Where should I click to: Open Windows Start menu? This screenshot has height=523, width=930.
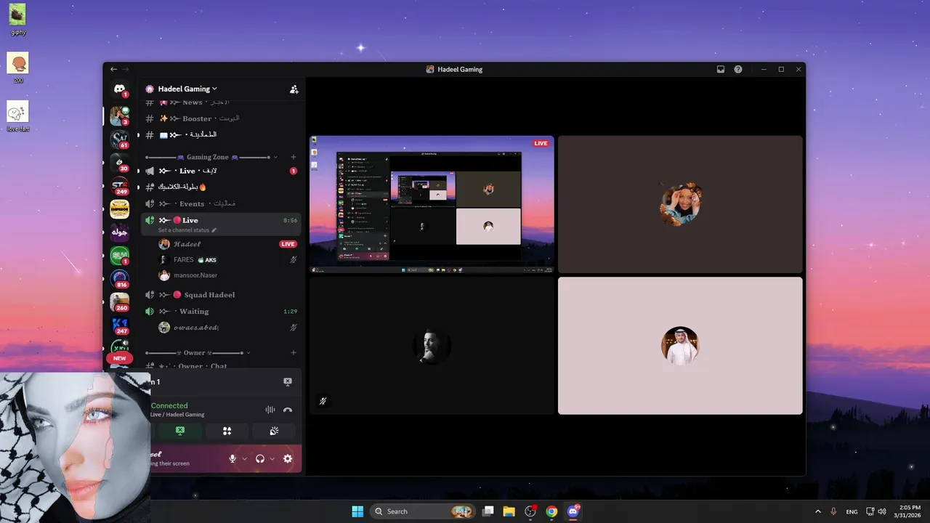(357, 511)
